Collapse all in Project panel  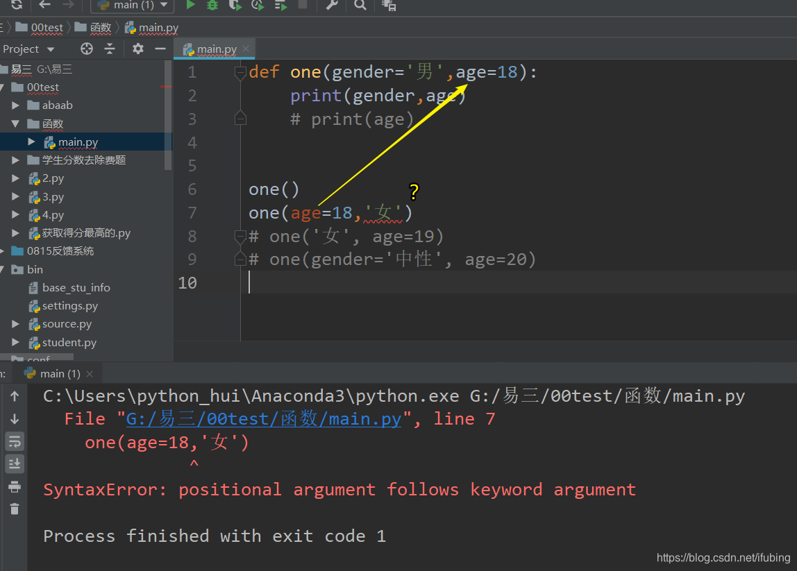pos(110,49)
